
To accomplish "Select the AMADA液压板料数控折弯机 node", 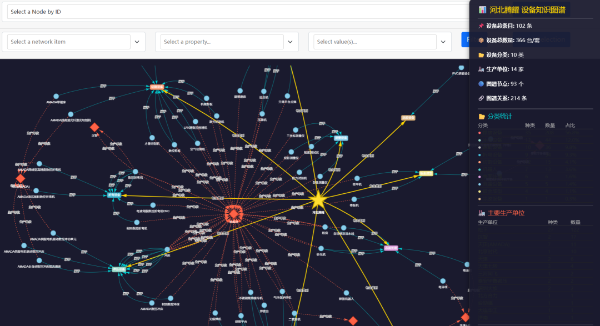I will click(x=36, y=190).
